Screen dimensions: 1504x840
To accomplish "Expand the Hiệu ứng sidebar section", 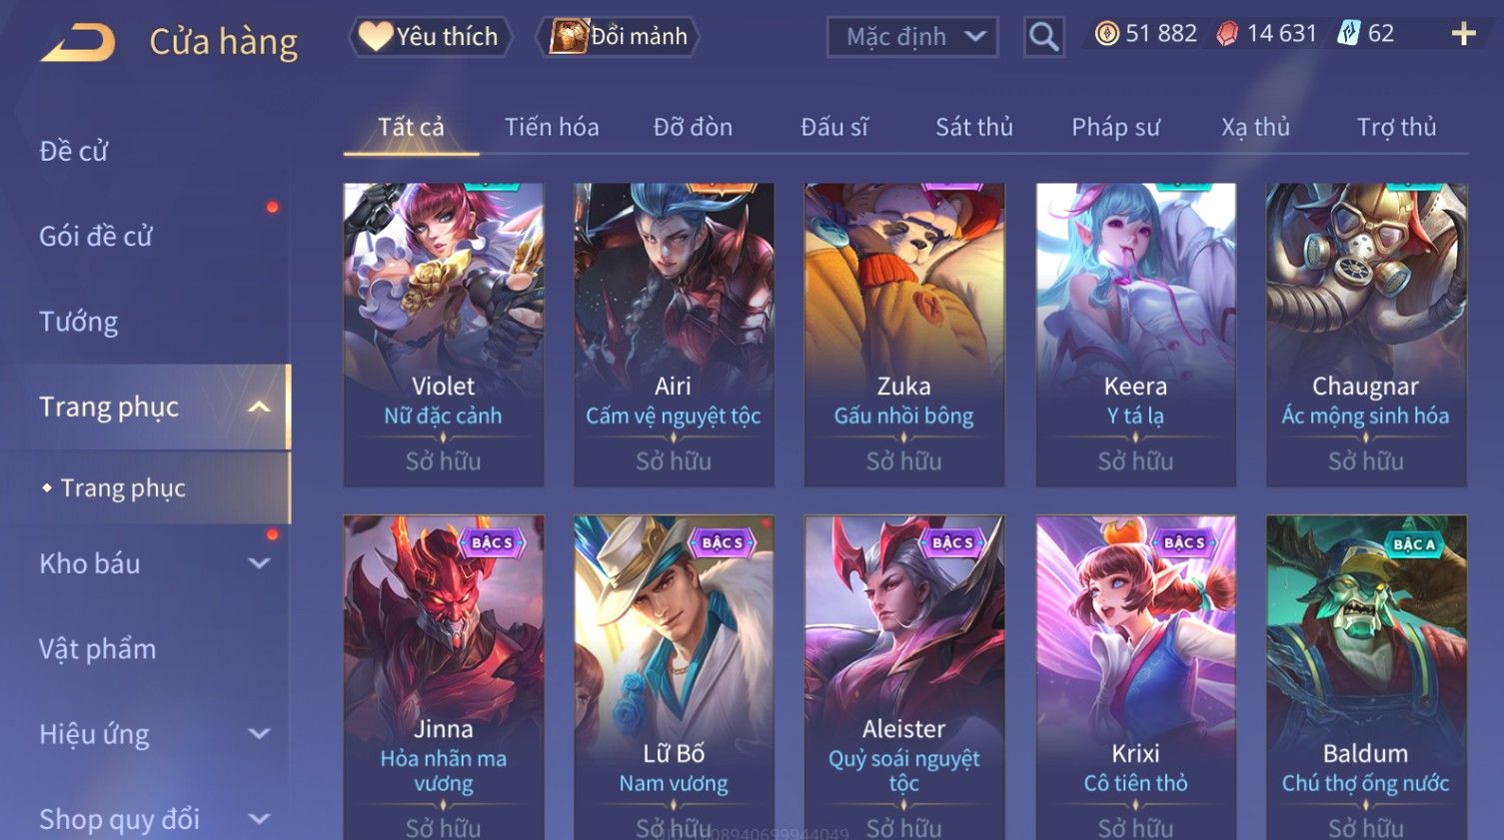I will pyautogui.click(x=259, y=734).
